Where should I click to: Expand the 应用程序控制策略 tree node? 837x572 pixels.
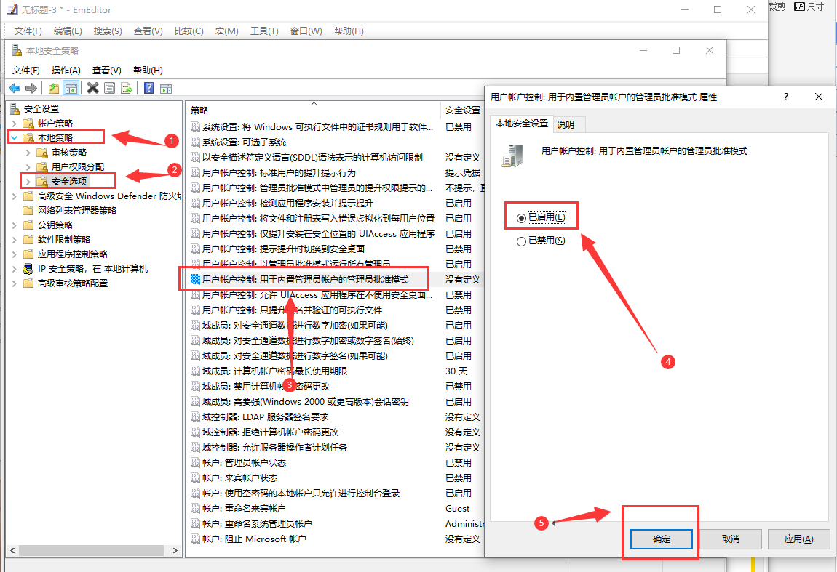pyautogui.click(x=15, y=254)
